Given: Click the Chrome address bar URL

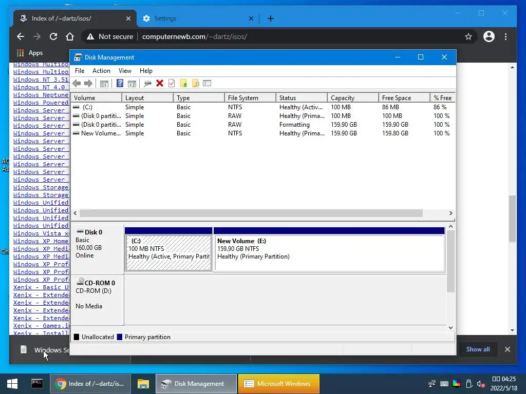Looking at the screenshot, I should pos(195,36).
